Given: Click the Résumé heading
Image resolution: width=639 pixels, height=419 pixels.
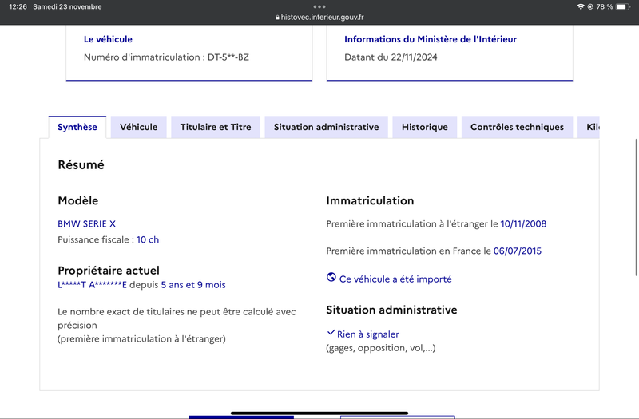Looking at the screenshot, I should [81, 164].
